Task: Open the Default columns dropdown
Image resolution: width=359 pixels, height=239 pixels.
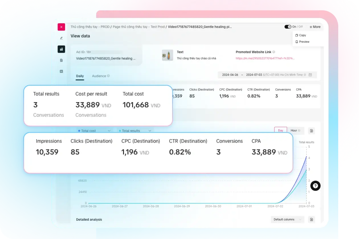Action: click(x=287, y=219)
